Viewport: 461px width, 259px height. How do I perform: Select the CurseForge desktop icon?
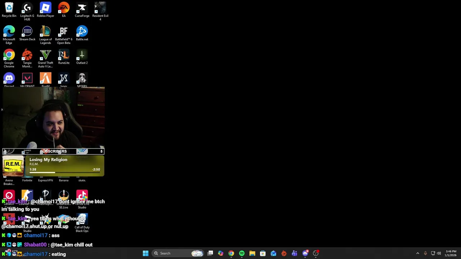click(x=82, y=10)
